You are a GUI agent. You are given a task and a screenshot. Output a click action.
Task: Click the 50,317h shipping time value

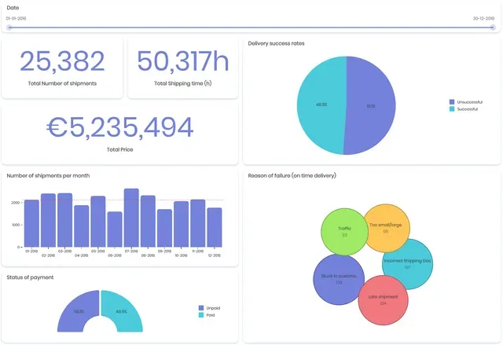(183, 61)
